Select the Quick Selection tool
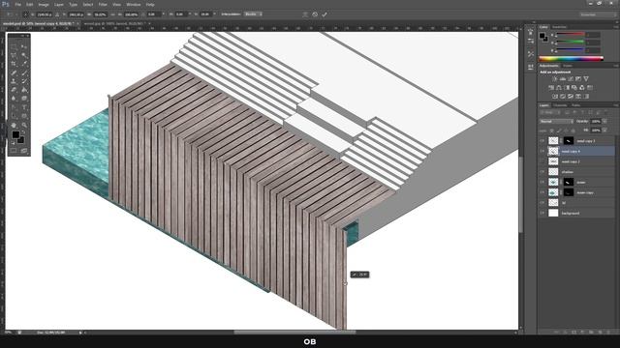Image resolution: width=620 pixels, height=348 pixels. [24, 55]
